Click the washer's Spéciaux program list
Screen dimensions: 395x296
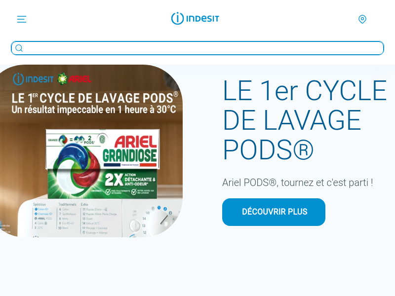43,216
